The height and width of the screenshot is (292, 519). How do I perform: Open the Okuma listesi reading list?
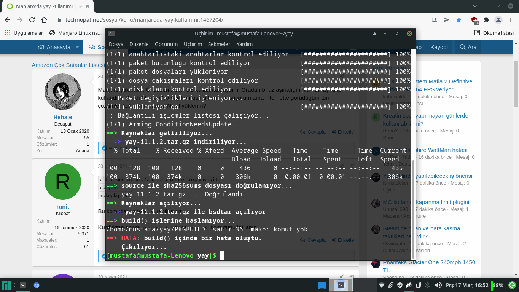click(x=494, y=33)
